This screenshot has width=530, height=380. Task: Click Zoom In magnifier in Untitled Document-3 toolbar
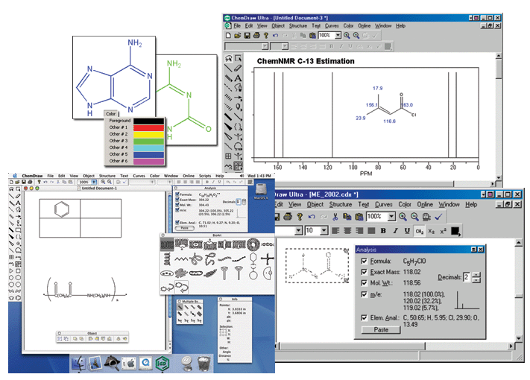coord(347,35)
